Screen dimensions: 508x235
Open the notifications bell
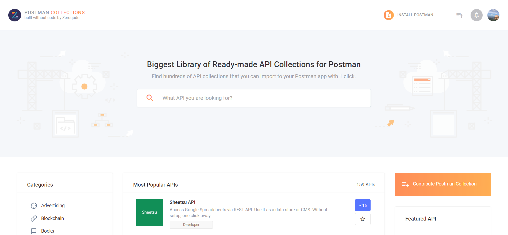[476, 15]
